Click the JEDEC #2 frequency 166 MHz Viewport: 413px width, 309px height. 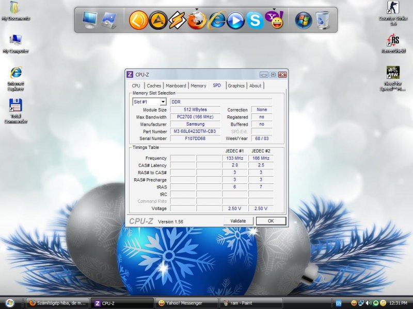coord(261,158)
